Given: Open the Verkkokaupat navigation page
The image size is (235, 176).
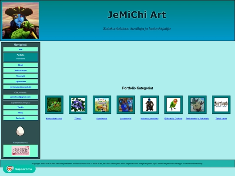Looking at the screenshot, I should coord(20,70).
